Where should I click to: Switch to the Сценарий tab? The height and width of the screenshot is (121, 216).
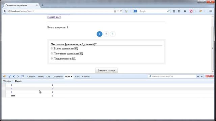click(58, 77)
